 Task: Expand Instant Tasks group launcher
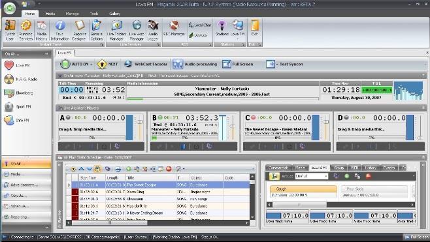coord(102,44)
